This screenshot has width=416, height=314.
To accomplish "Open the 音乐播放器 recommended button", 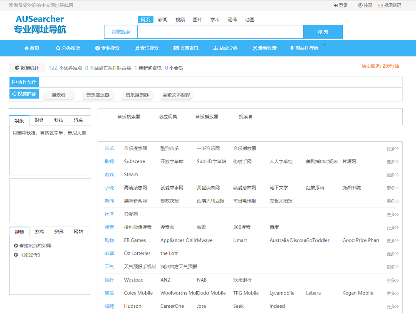I will [x=98, y=95].
